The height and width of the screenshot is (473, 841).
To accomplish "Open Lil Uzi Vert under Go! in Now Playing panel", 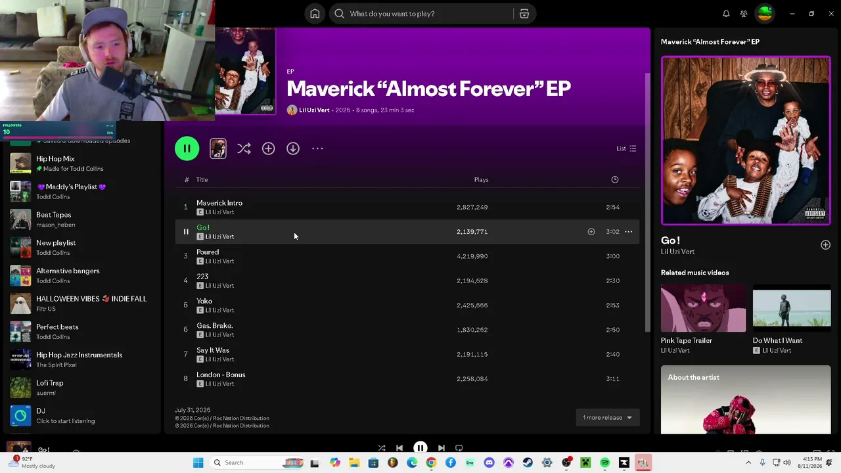I will click(x=677, y=252).
